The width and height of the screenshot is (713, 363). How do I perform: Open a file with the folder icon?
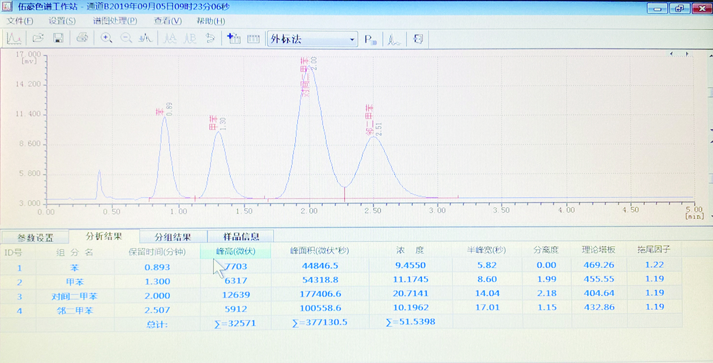38,39
